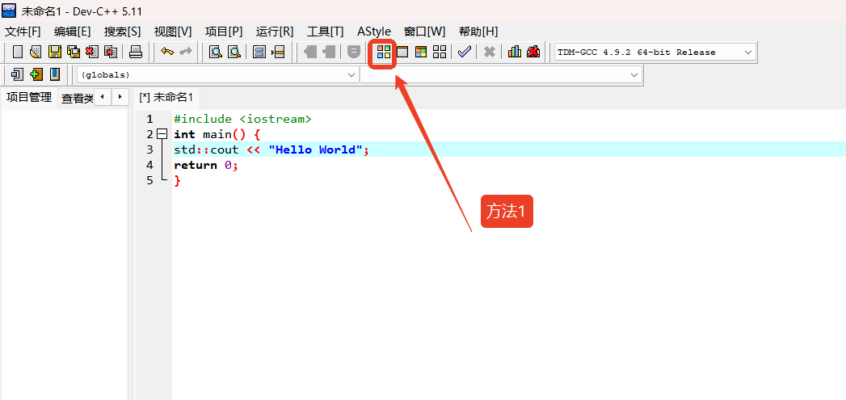Open Find with the first magnifier icon

click(x=216, y=52)
